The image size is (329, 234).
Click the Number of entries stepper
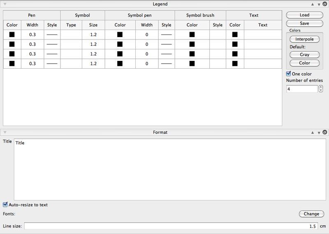(x=321, y=89)
